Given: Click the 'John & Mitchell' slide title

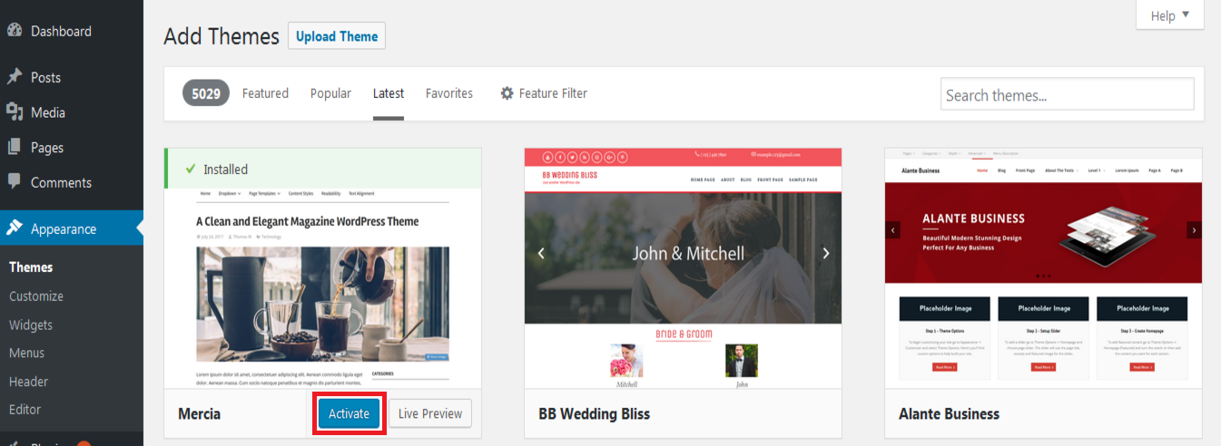Looking at the screenshot, I should pos(688,253).
